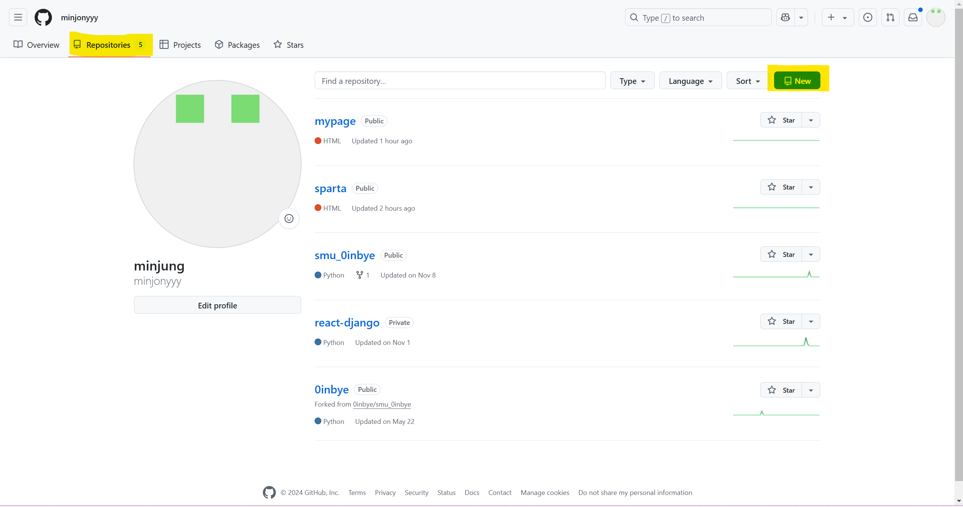Switch to the Packages tab

[237, 45]
